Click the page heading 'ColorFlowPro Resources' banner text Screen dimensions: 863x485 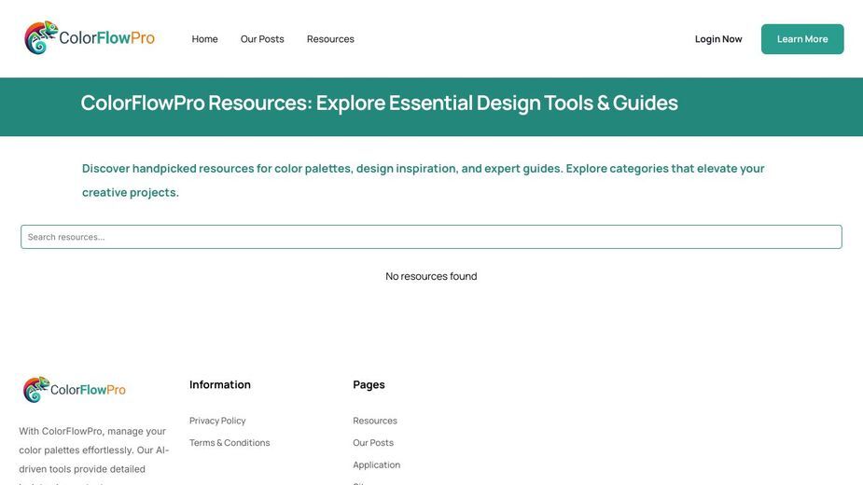tap(379, 103)
